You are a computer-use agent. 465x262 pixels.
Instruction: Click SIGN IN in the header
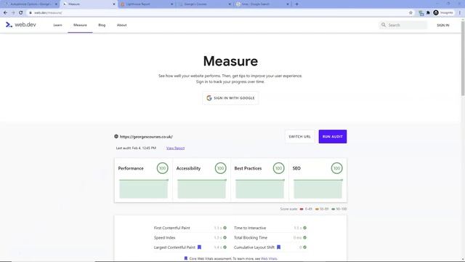tap(442, 25)
